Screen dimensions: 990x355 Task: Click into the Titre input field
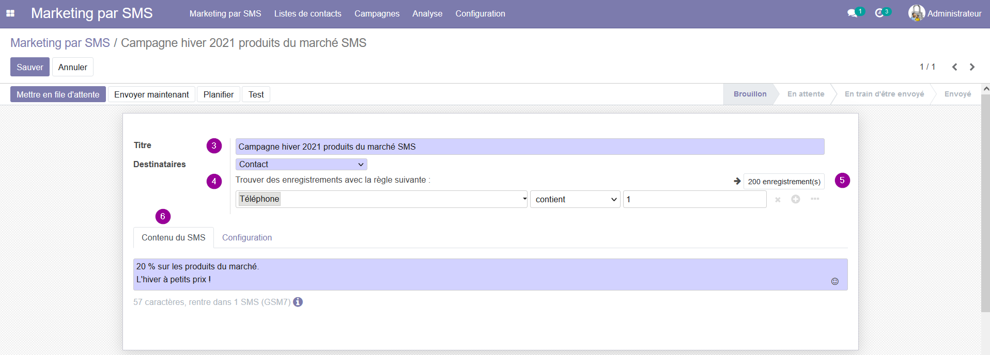tap(530, 147)
